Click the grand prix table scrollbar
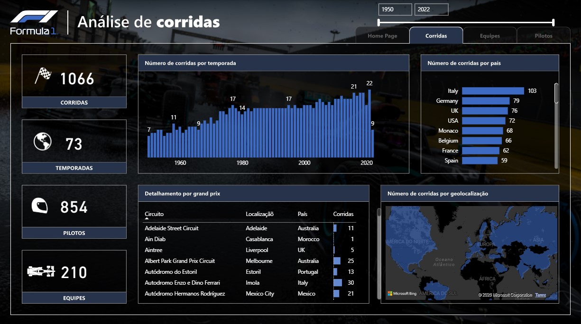581x324 pixels. 379,253
